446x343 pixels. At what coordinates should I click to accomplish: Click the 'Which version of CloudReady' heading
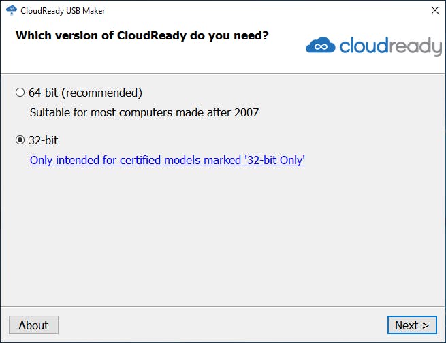point(142,35)
